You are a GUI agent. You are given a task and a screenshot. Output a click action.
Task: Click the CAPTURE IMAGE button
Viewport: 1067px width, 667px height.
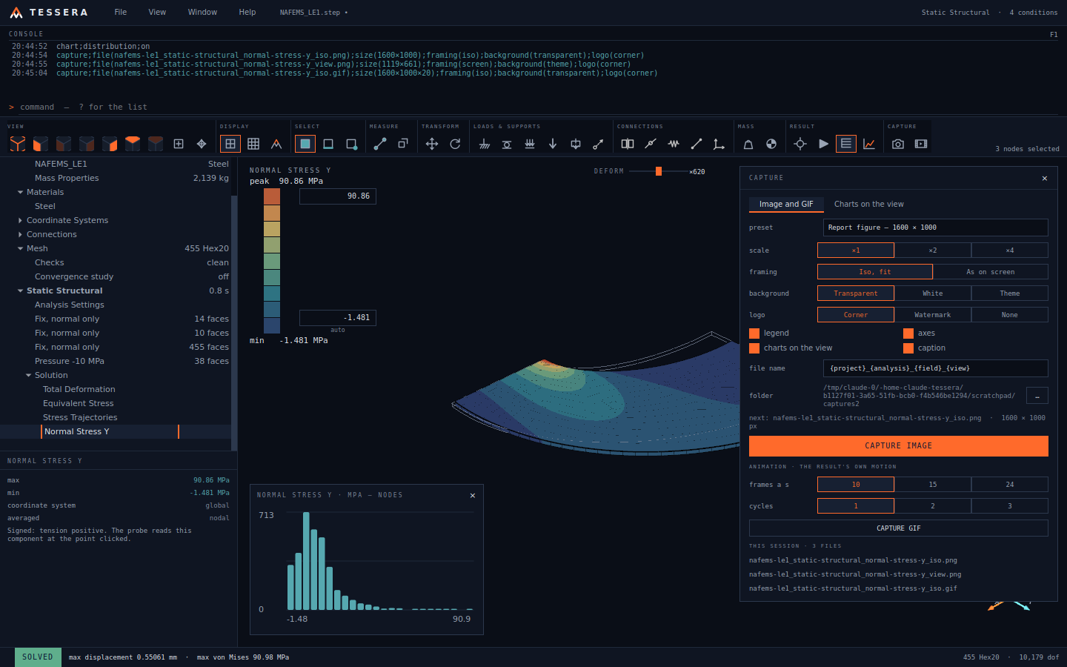[x=899, y=445]
